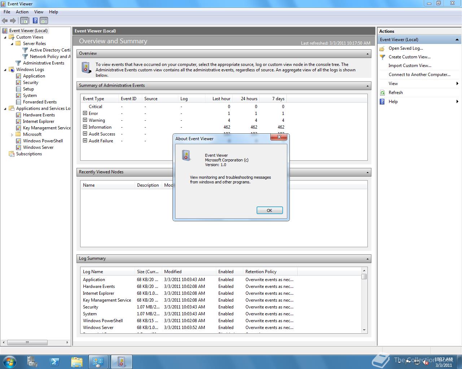Open the Help menu in menu bar
Screen dimensions: 462x369
pos(53,12)
